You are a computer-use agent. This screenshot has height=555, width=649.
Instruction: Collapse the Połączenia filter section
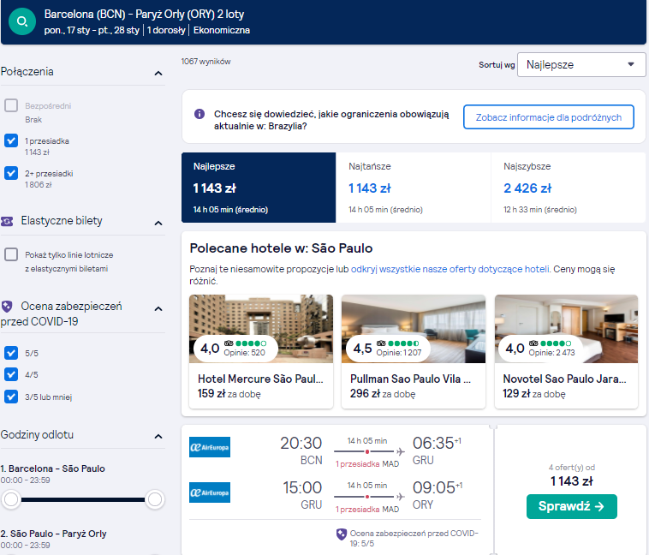click(x=158, y=74)
